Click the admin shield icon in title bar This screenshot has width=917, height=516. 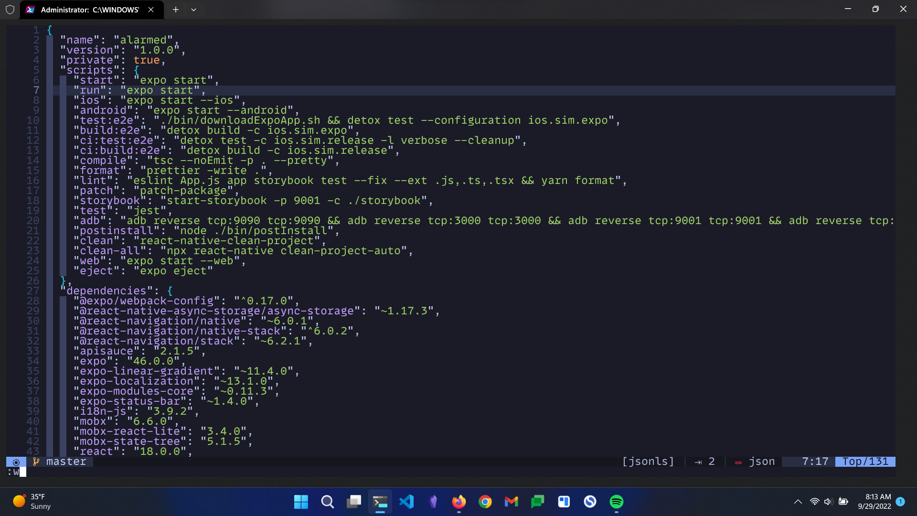click(10, 9)
